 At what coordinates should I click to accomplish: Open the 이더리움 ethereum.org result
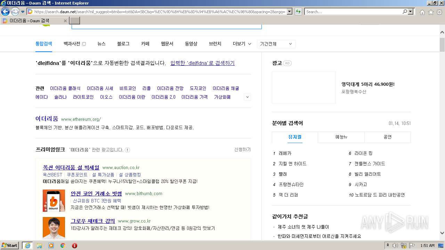(x=47, y=119)
